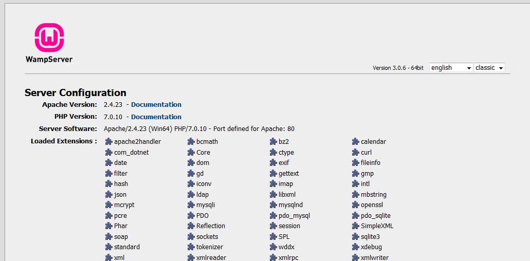The height and width of the screenshot is (261, 530).
Task: Select the pdo_sqlite extension text
Action: (376, 216)
